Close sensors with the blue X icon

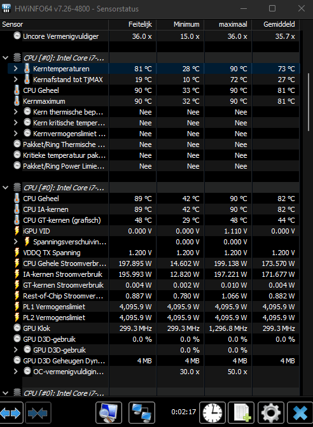tap(300, 413)
